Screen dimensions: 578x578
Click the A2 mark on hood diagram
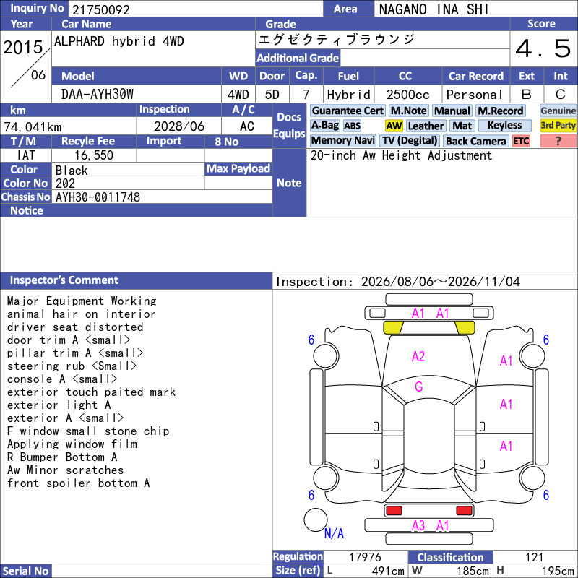tap(418, 356)
